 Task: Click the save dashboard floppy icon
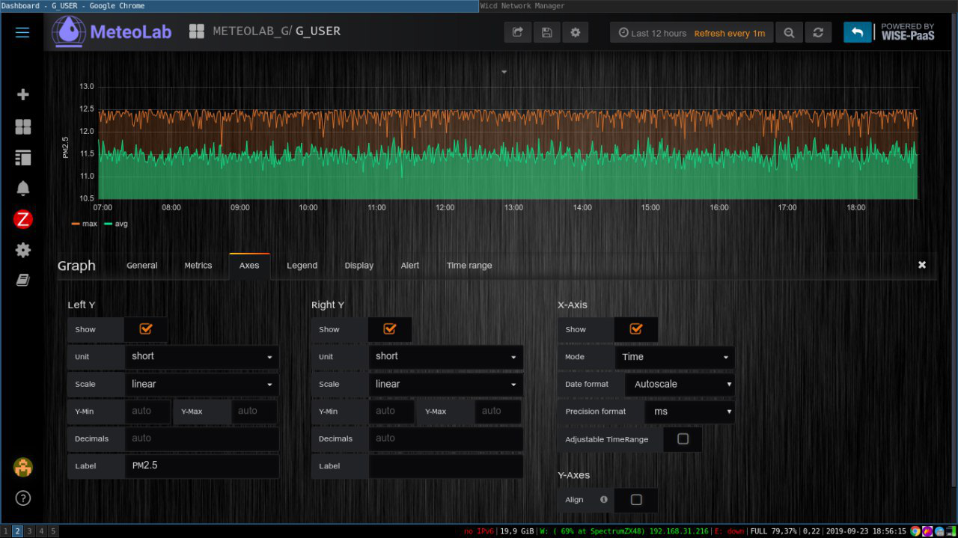click(546, 32)
